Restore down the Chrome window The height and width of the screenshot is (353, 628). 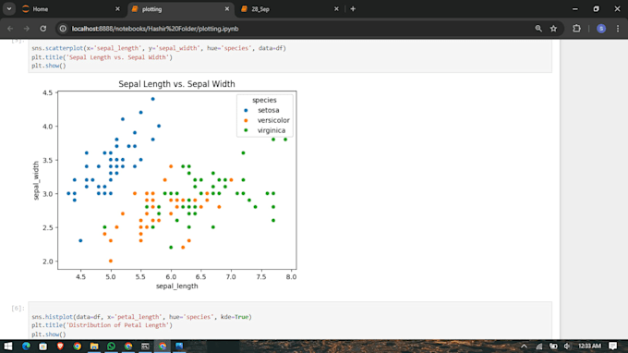pos(597,9)
